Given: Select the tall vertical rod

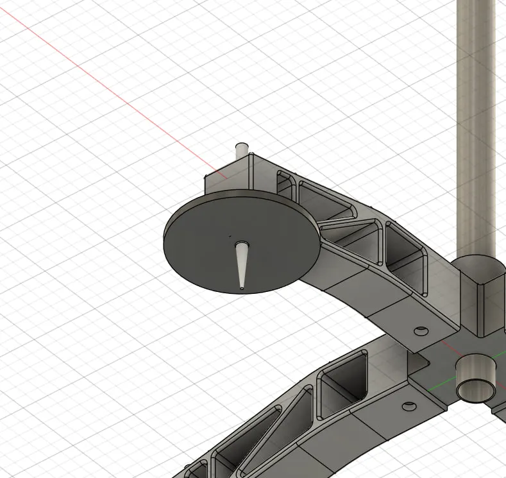Looking at the screenshot, I should 476,129.
